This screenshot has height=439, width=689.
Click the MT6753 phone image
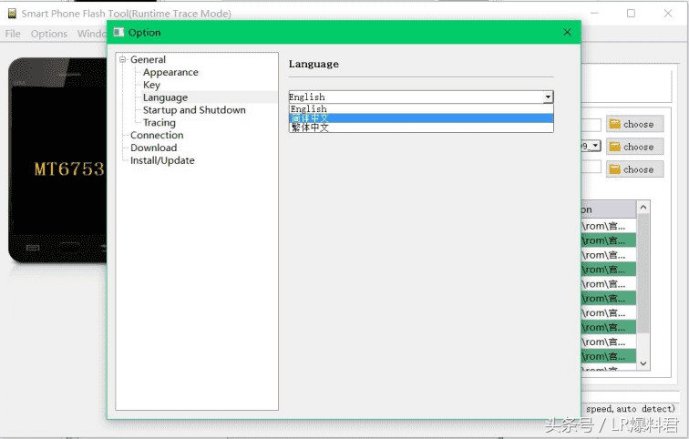[57, 160]
